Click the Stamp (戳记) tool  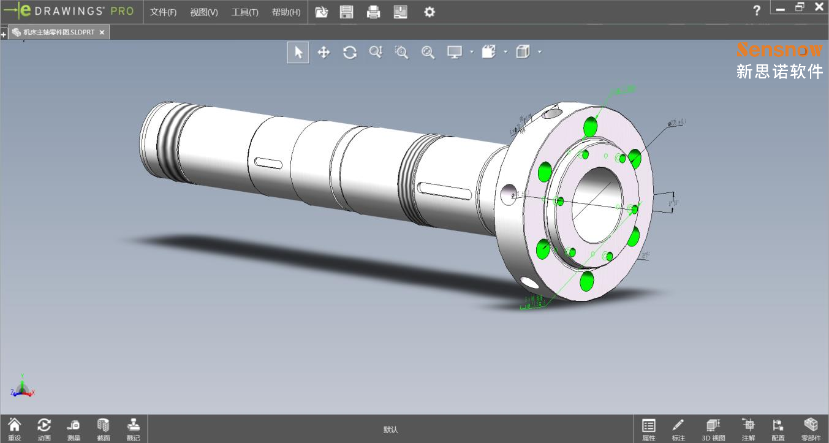point(133,429)
